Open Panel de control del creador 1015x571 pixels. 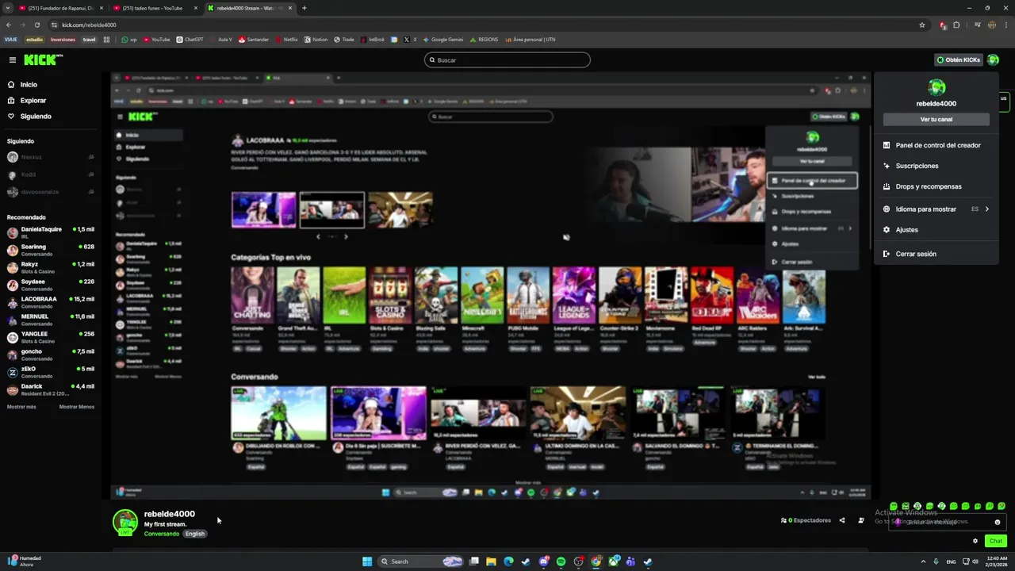936,145
